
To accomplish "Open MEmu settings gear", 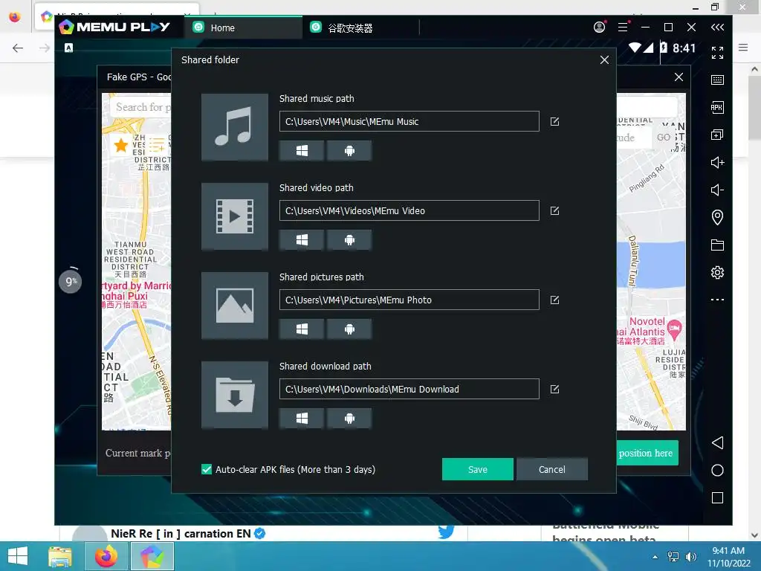I will tap(717, 272).
